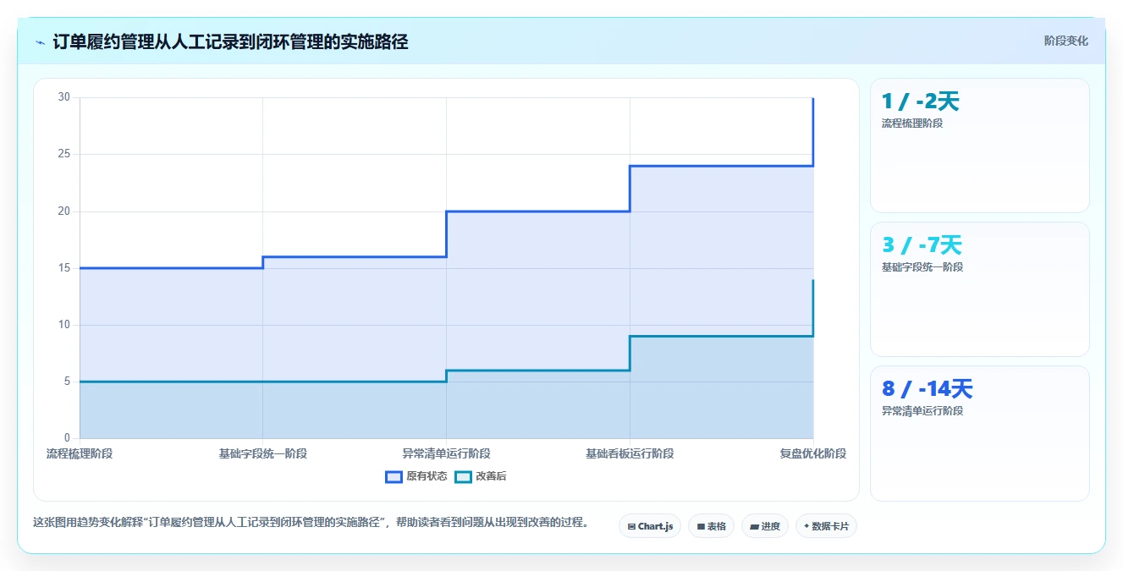Click the 流程梳理阶段 caption in first card
The width and height of the screenshot is (1123, 571).
[912, 124]
